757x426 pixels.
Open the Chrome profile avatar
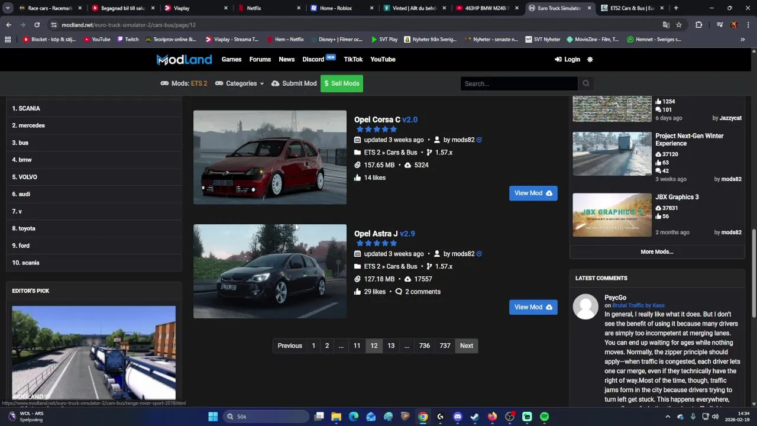click(x=734, y=25)
